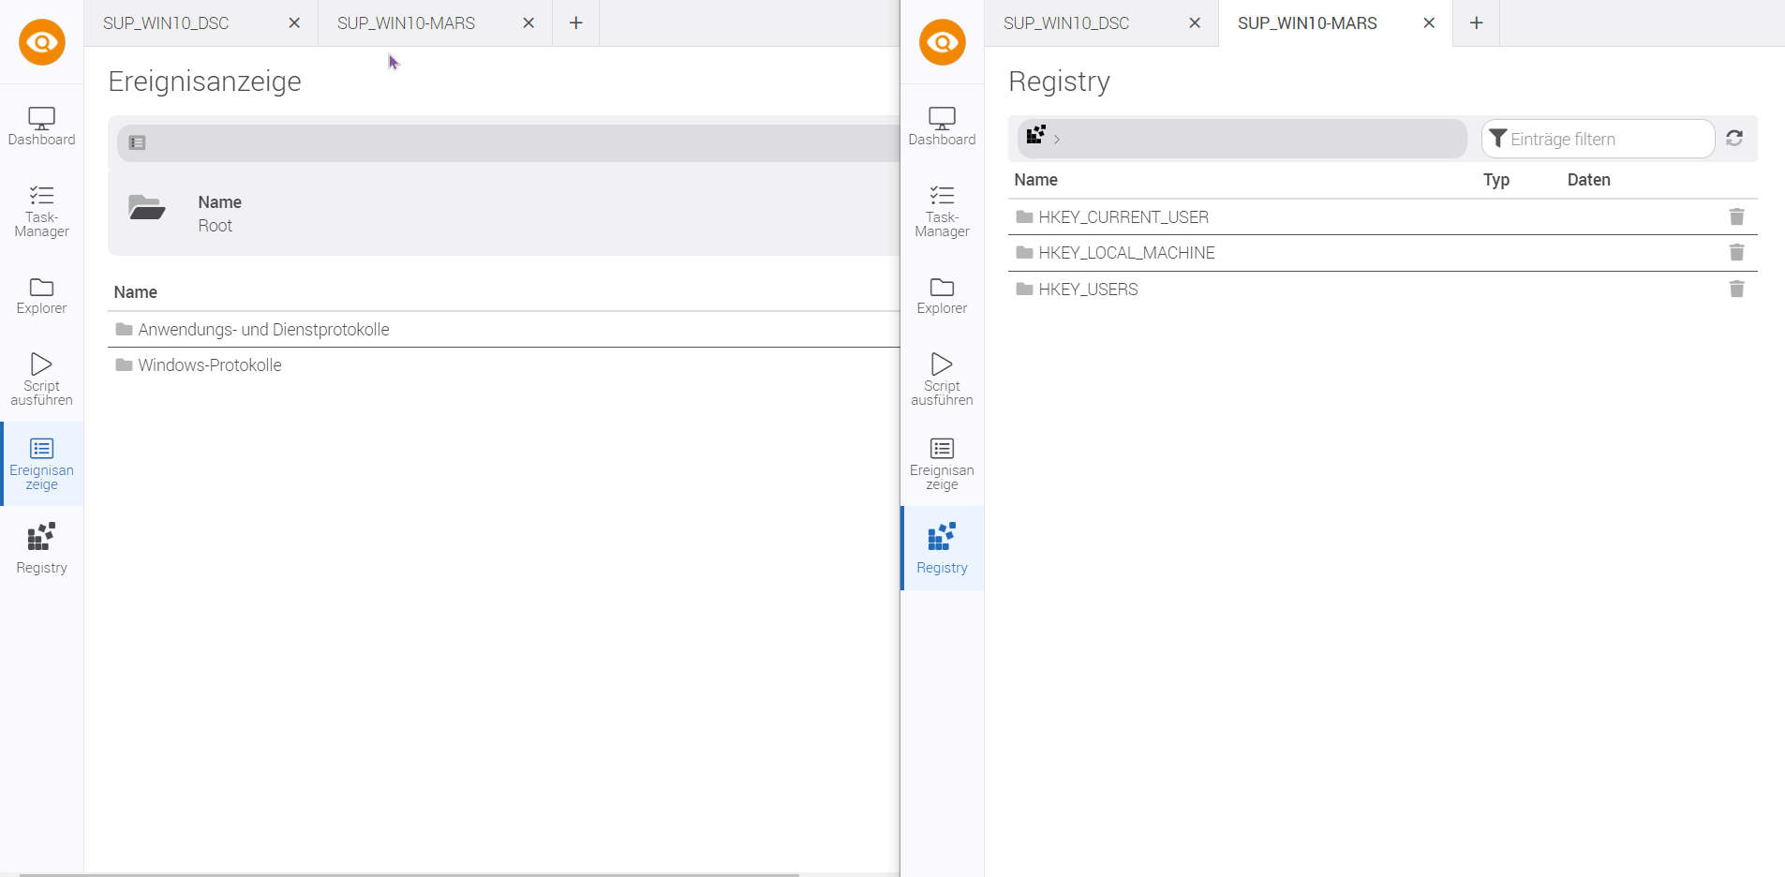Viewport: 1785px width, 877px height.
Task: Expand the Windows-Protokolle folder
Action: 209,365
